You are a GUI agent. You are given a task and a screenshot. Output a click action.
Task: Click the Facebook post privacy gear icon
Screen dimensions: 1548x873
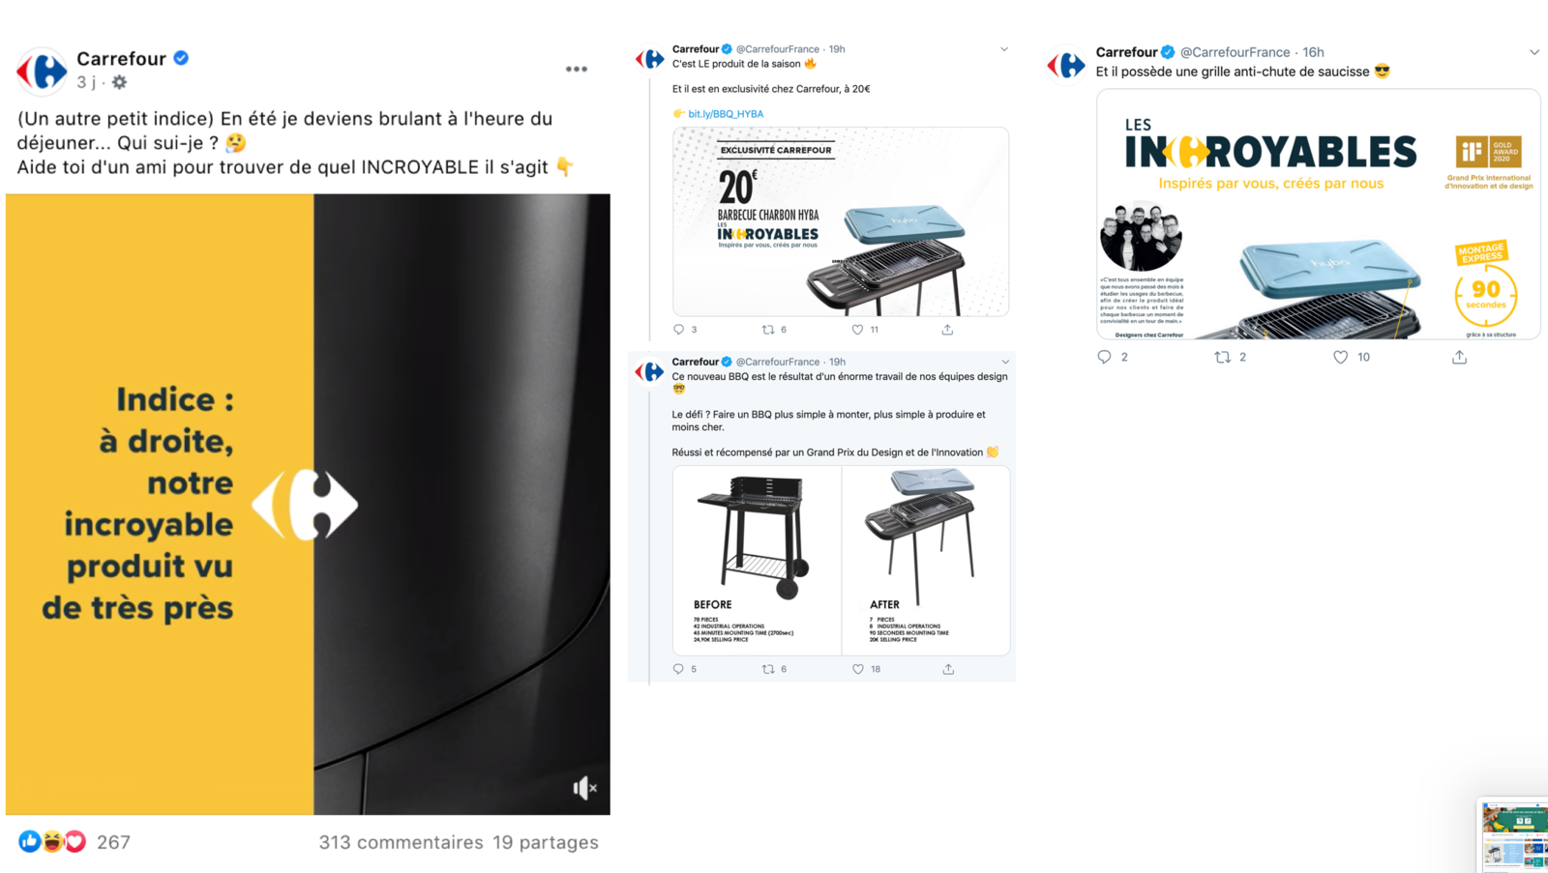coord(119,82)
